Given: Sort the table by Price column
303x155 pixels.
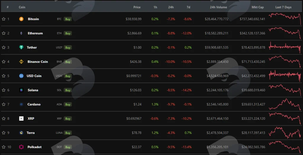Looking at the screenshot, I should (x=137, y=7).
